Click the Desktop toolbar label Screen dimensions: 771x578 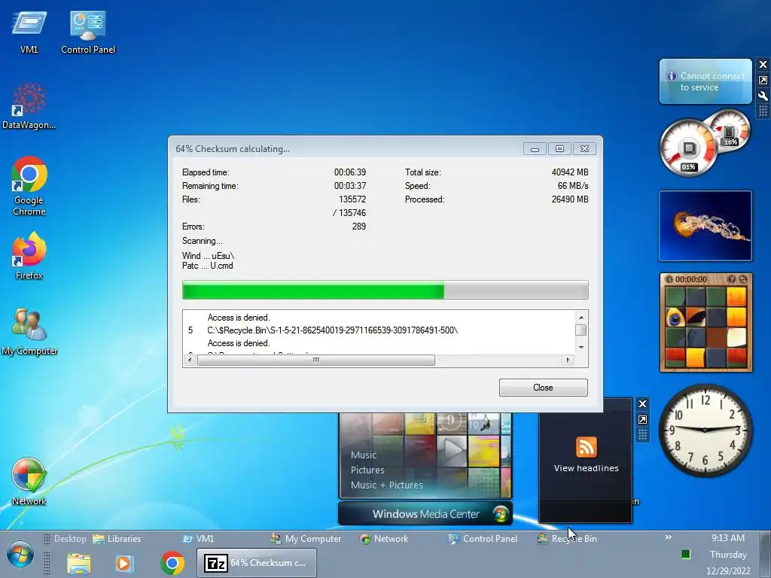[x=70, y=539]
